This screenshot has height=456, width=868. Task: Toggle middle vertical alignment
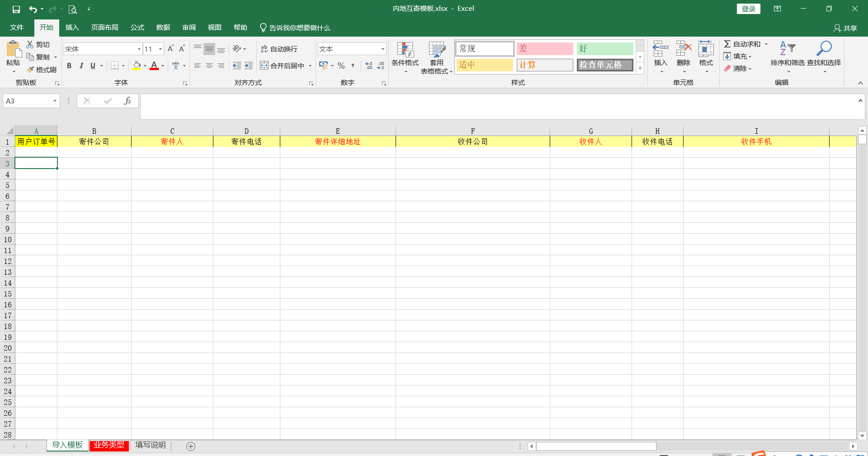[x=209, y=49]
